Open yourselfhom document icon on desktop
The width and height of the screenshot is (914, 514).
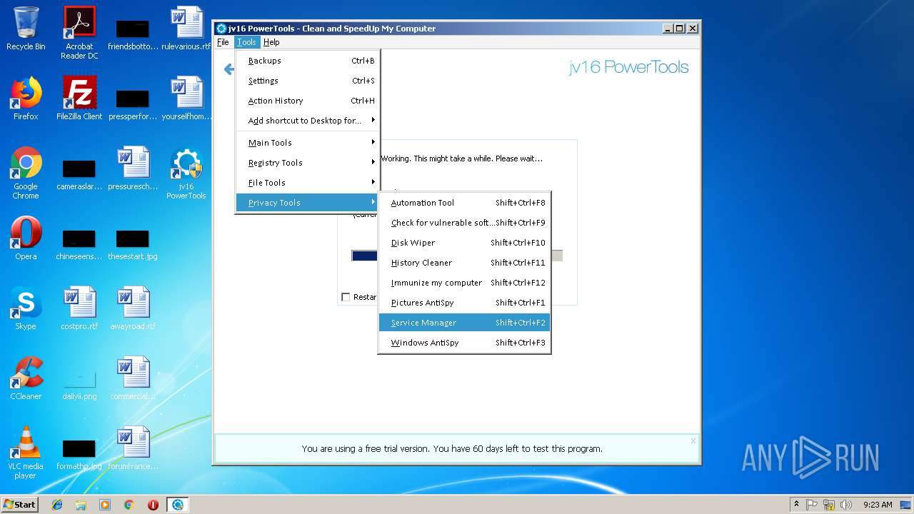point(186,99)
